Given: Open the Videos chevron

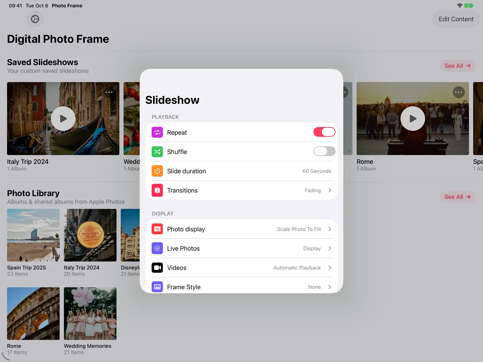Looking at the screenshot, I should (x=330, y=268).
